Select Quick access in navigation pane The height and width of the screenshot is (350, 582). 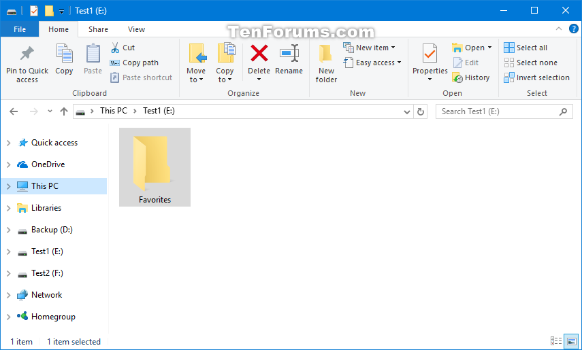click(54, 143)
